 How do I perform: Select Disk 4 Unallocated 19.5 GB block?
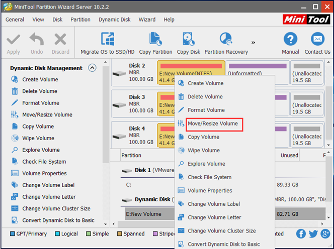click(307, 135)
